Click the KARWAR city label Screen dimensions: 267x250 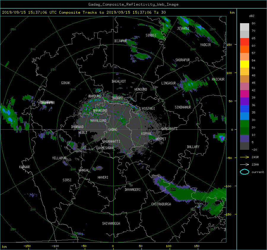24,167
